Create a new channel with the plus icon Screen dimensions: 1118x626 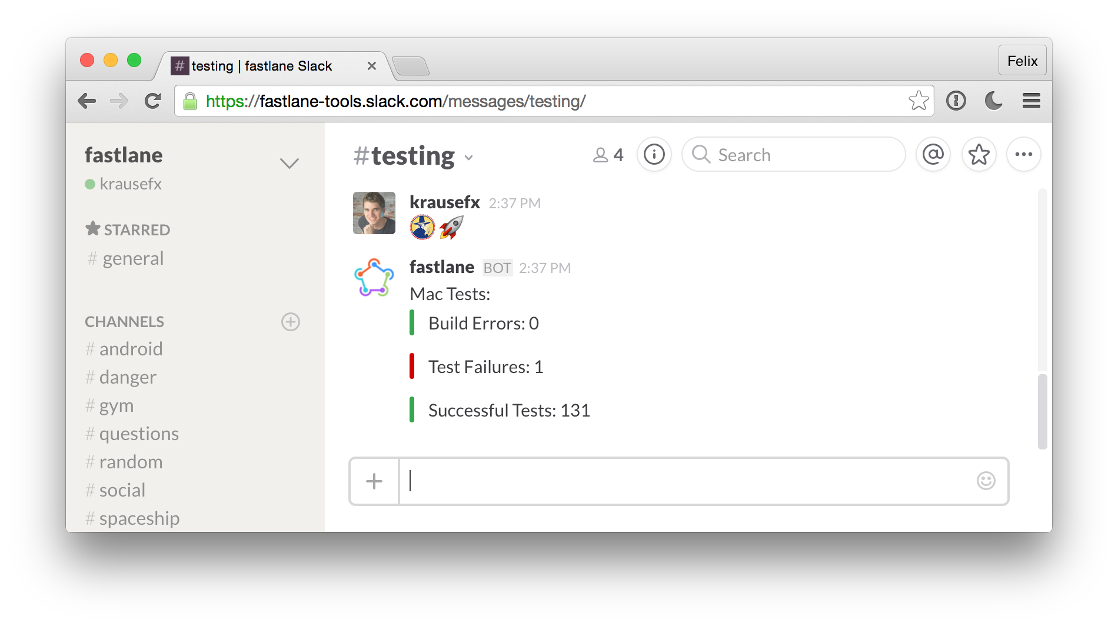click(x=290, y=322)
